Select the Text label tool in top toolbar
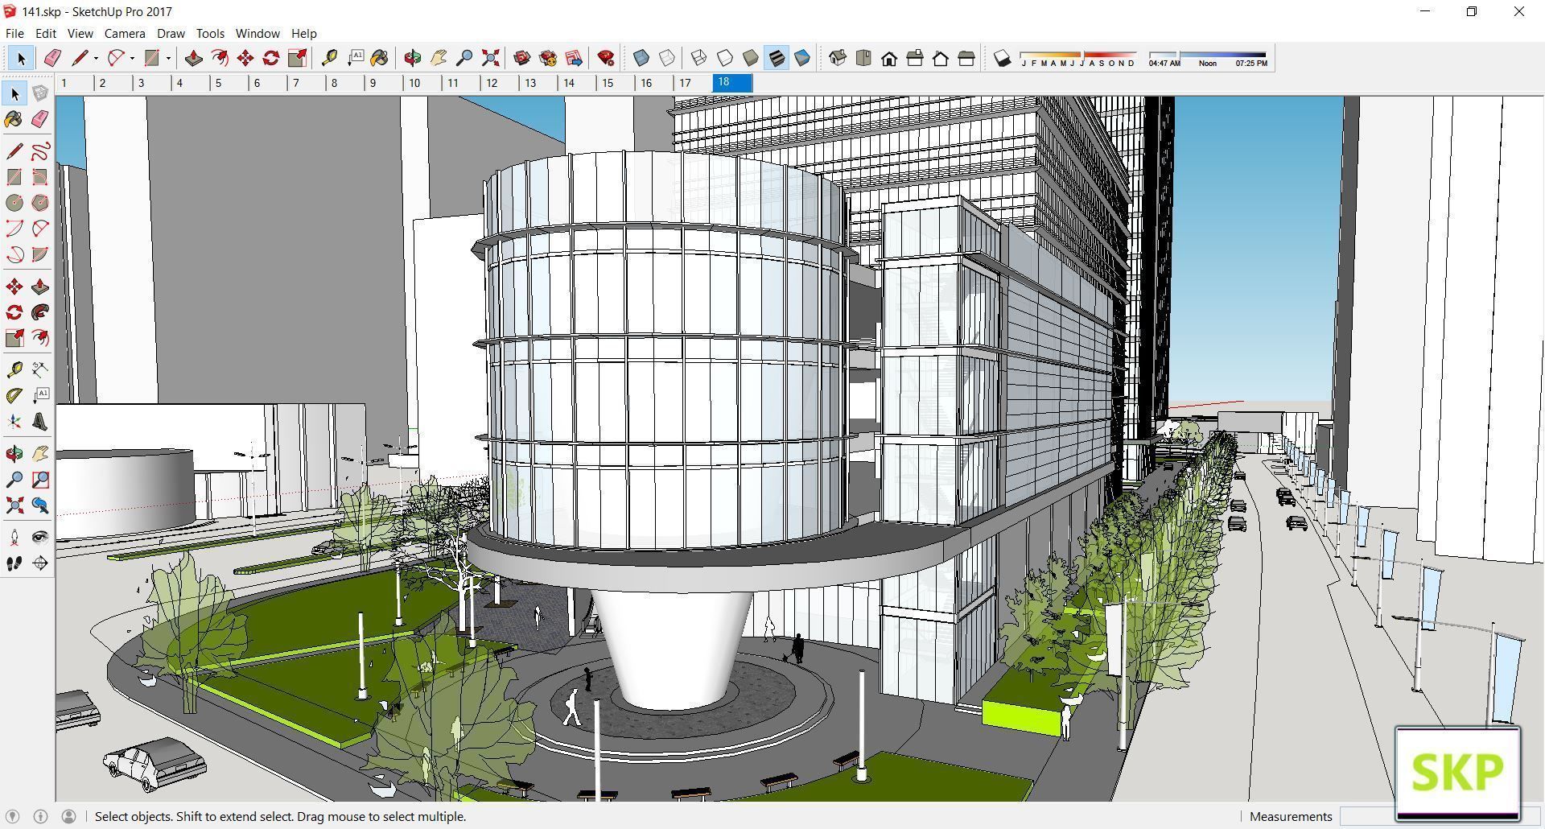The image size is (1545, 829). pos(355,58)
